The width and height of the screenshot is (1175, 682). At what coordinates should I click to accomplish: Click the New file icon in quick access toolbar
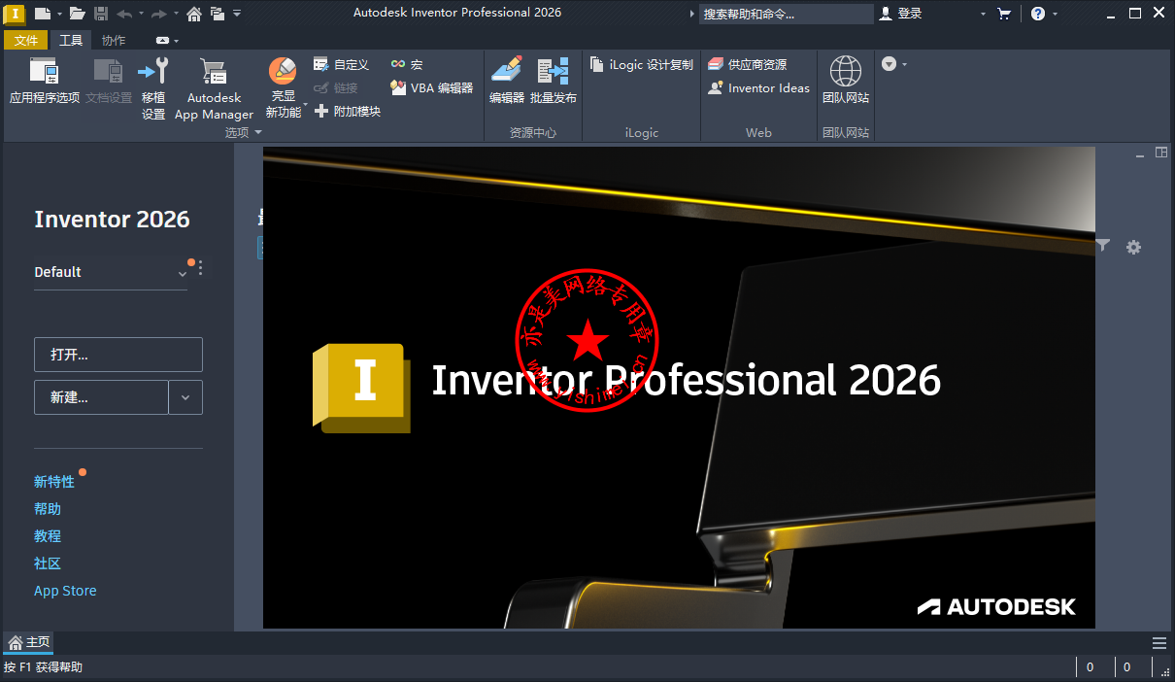click(42, 14)
